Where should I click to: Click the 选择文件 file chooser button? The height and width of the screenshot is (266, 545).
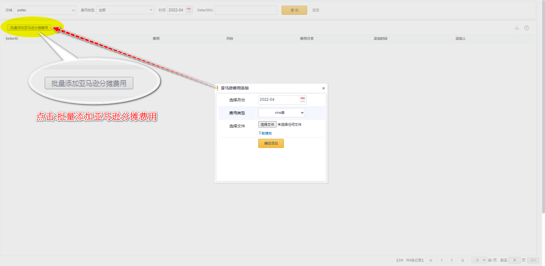click(267, 124)
